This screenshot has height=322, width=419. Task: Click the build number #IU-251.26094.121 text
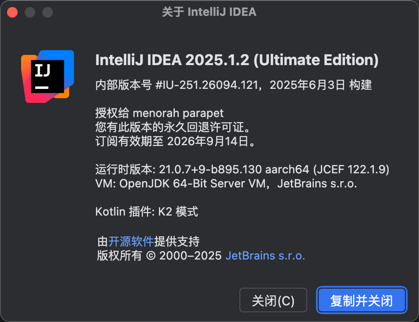(x=207, y=85)
